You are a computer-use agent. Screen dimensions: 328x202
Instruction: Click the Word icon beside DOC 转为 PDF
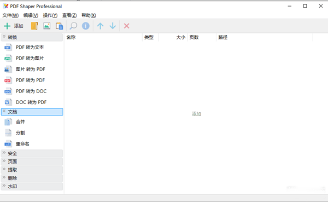click(x=8, y=102)
